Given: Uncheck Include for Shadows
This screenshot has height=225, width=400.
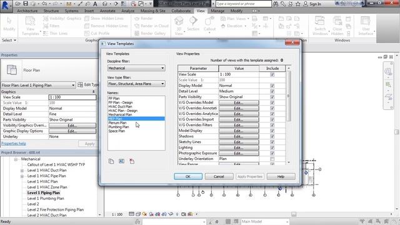Looking at the screenshot, I should 272,136.
